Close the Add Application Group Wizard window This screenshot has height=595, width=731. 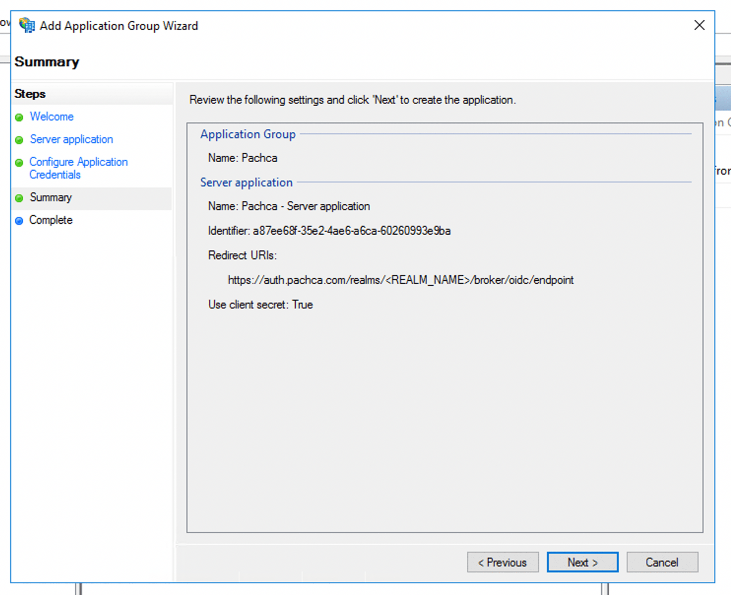click(699, 25)
